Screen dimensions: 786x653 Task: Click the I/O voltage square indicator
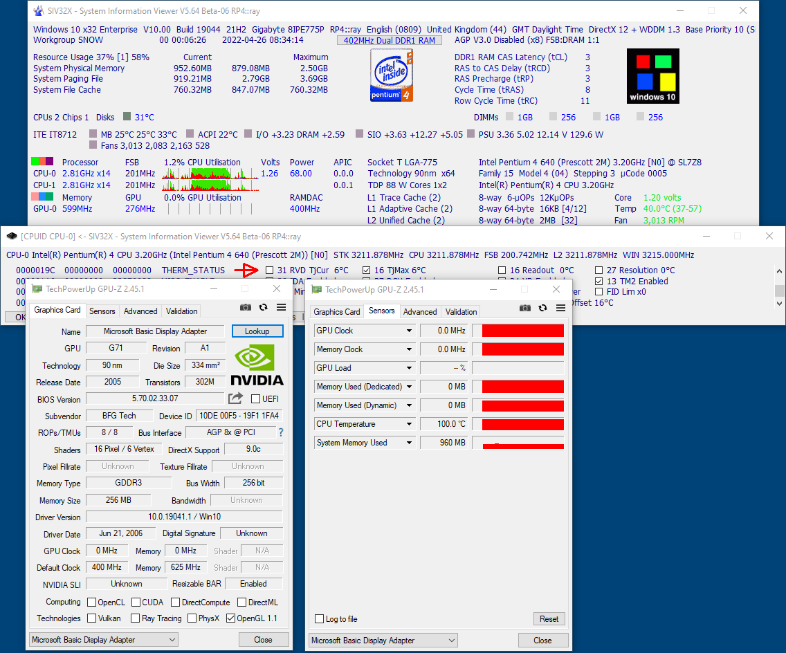248,134
